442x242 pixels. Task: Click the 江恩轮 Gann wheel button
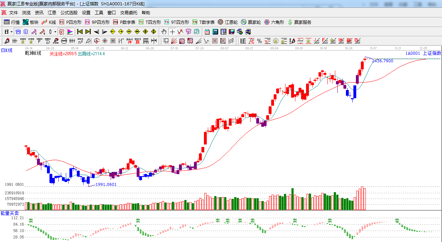(x=228, y=22)
